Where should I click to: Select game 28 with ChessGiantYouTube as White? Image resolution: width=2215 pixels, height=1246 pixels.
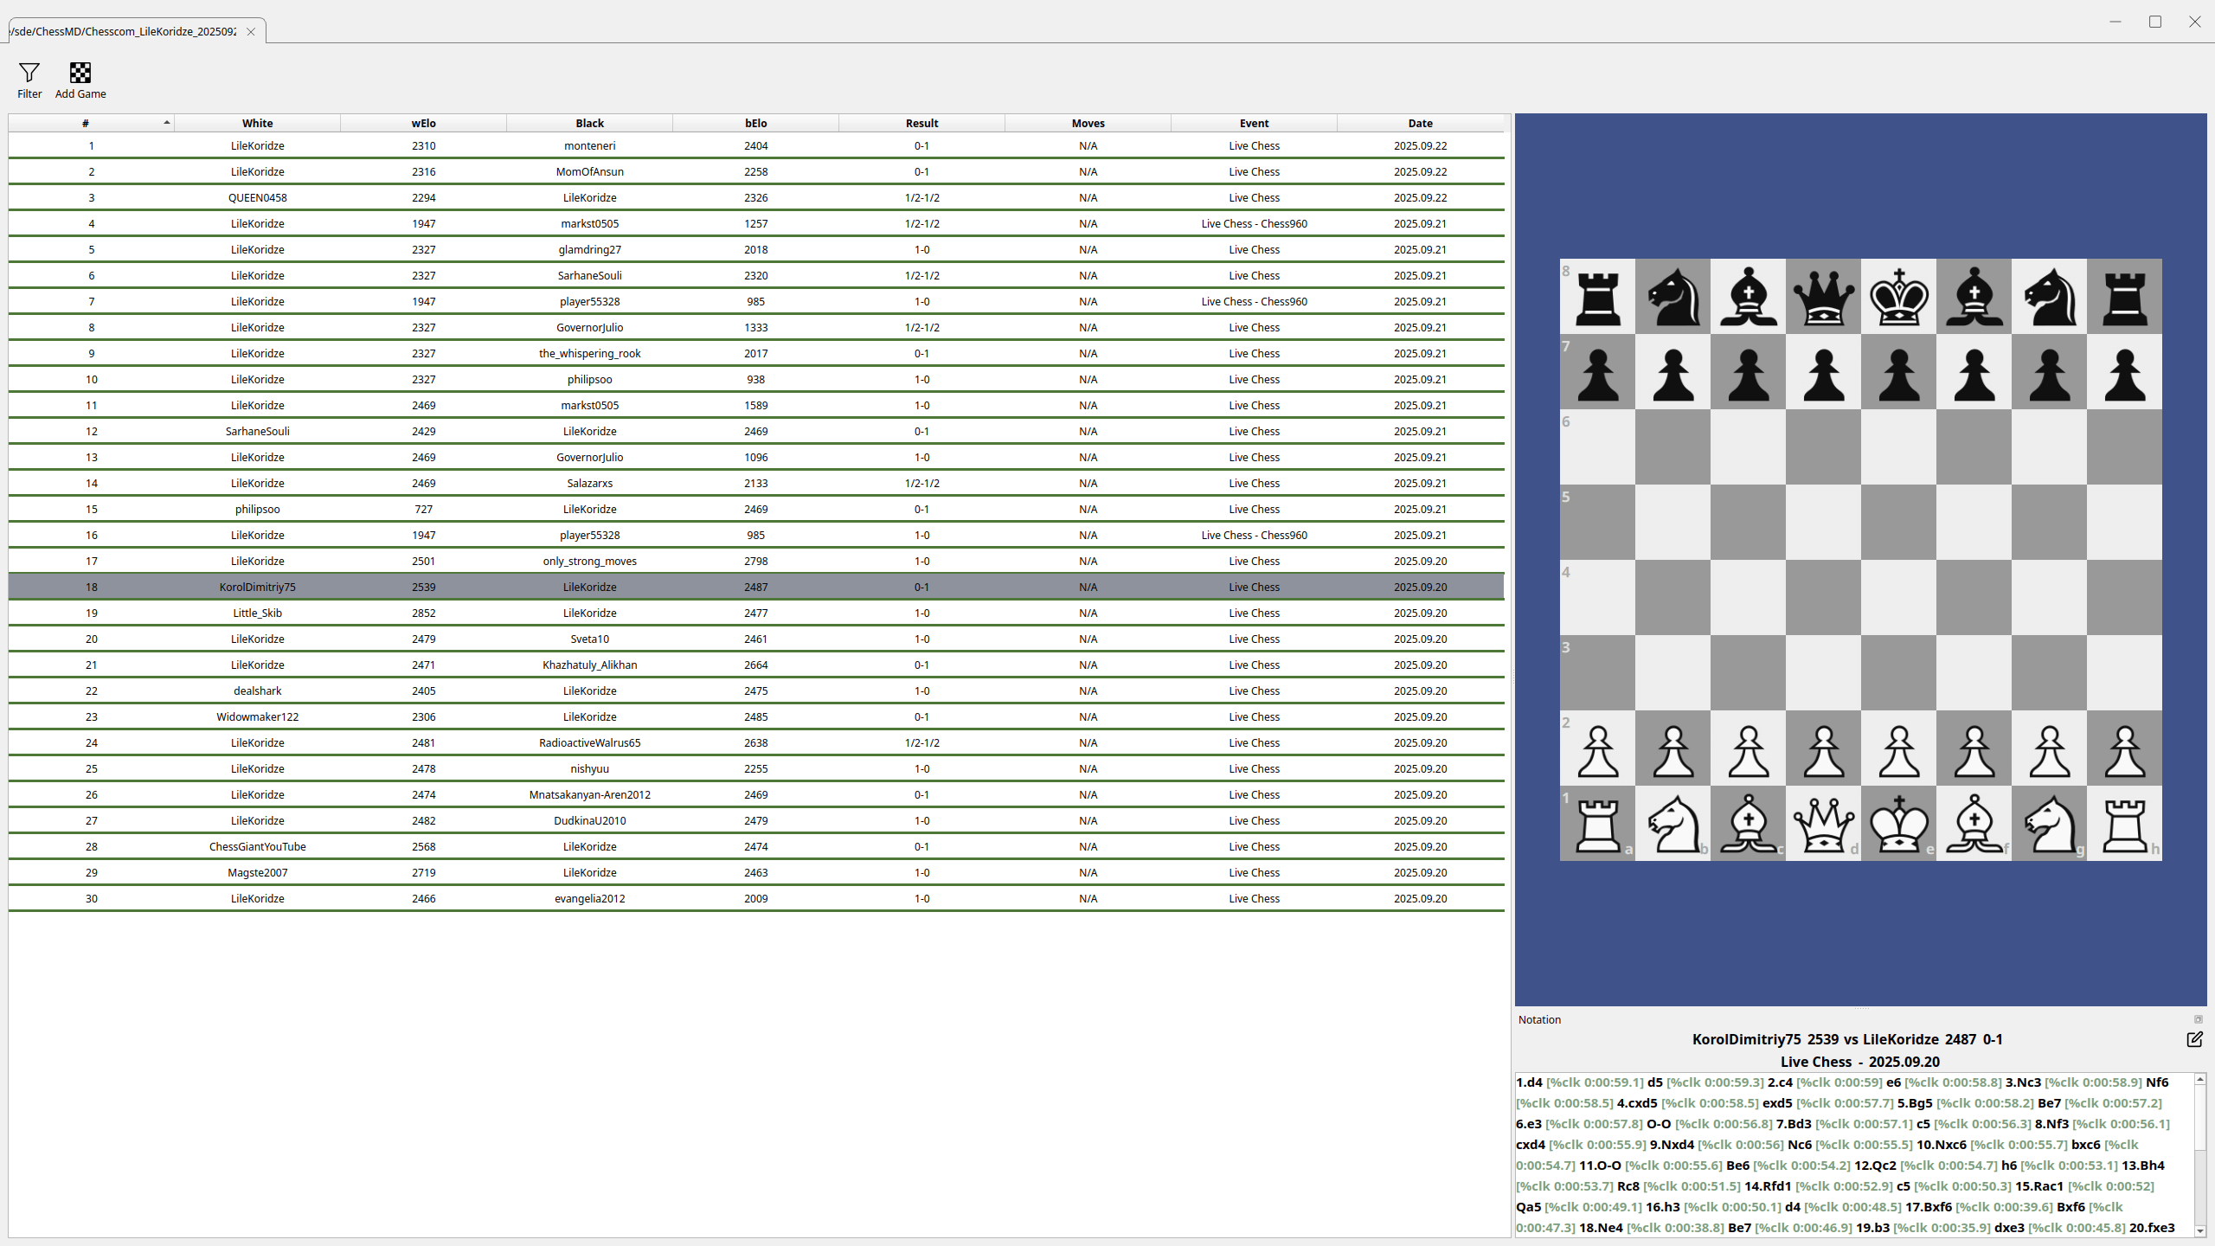click(756, 846)
